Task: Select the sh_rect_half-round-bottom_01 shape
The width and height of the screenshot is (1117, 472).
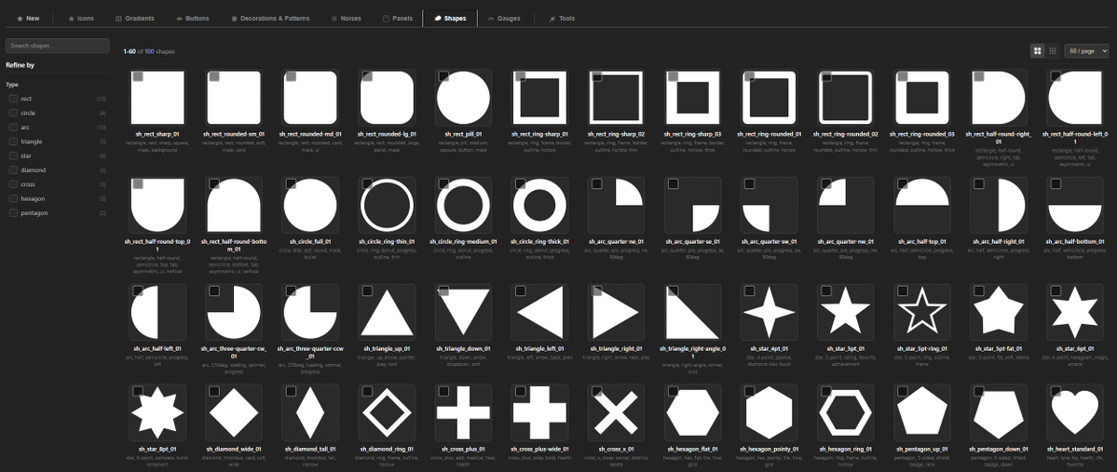Action: (x=234, y=205)
